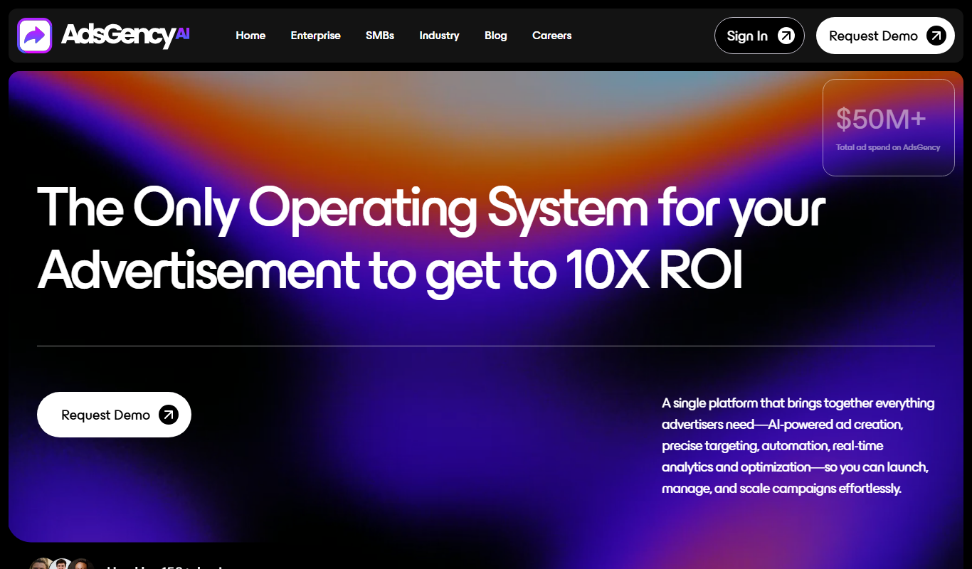Viewport: 972px width, 569px height.
Task: Click the arrow icon in the hero Request Demo
Action: 169,415
